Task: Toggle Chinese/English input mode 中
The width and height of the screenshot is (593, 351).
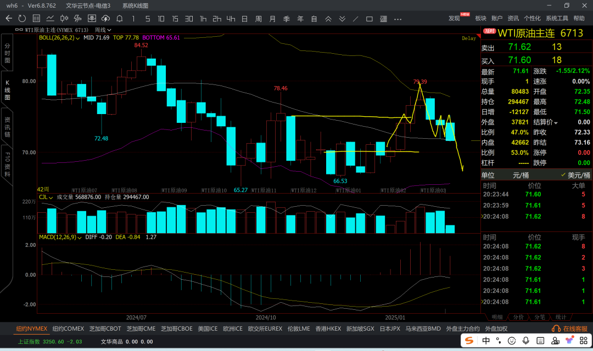Action: pyautogui.click(x=486, y=341)
